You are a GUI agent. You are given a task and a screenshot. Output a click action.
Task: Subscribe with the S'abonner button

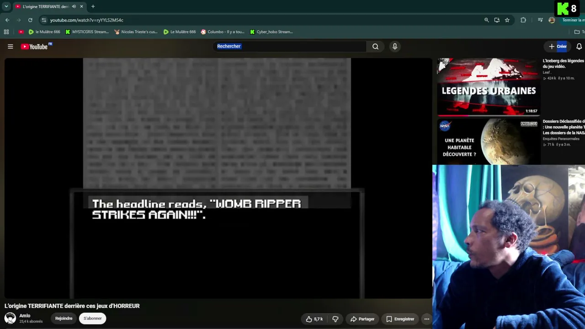pos(92,318)
